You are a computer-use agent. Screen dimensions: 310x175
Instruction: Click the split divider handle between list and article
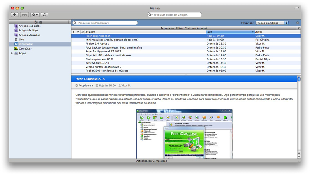point(186,74)
